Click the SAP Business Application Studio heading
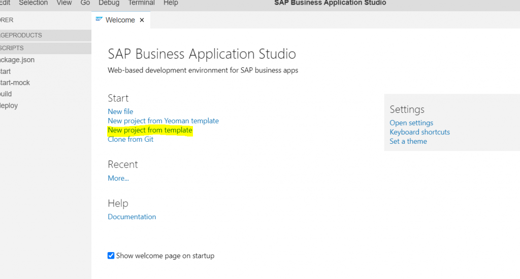 point(202,54)
